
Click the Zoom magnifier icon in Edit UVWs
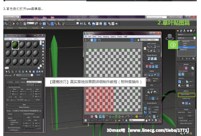pyautogui.click(x=150, y=120)
